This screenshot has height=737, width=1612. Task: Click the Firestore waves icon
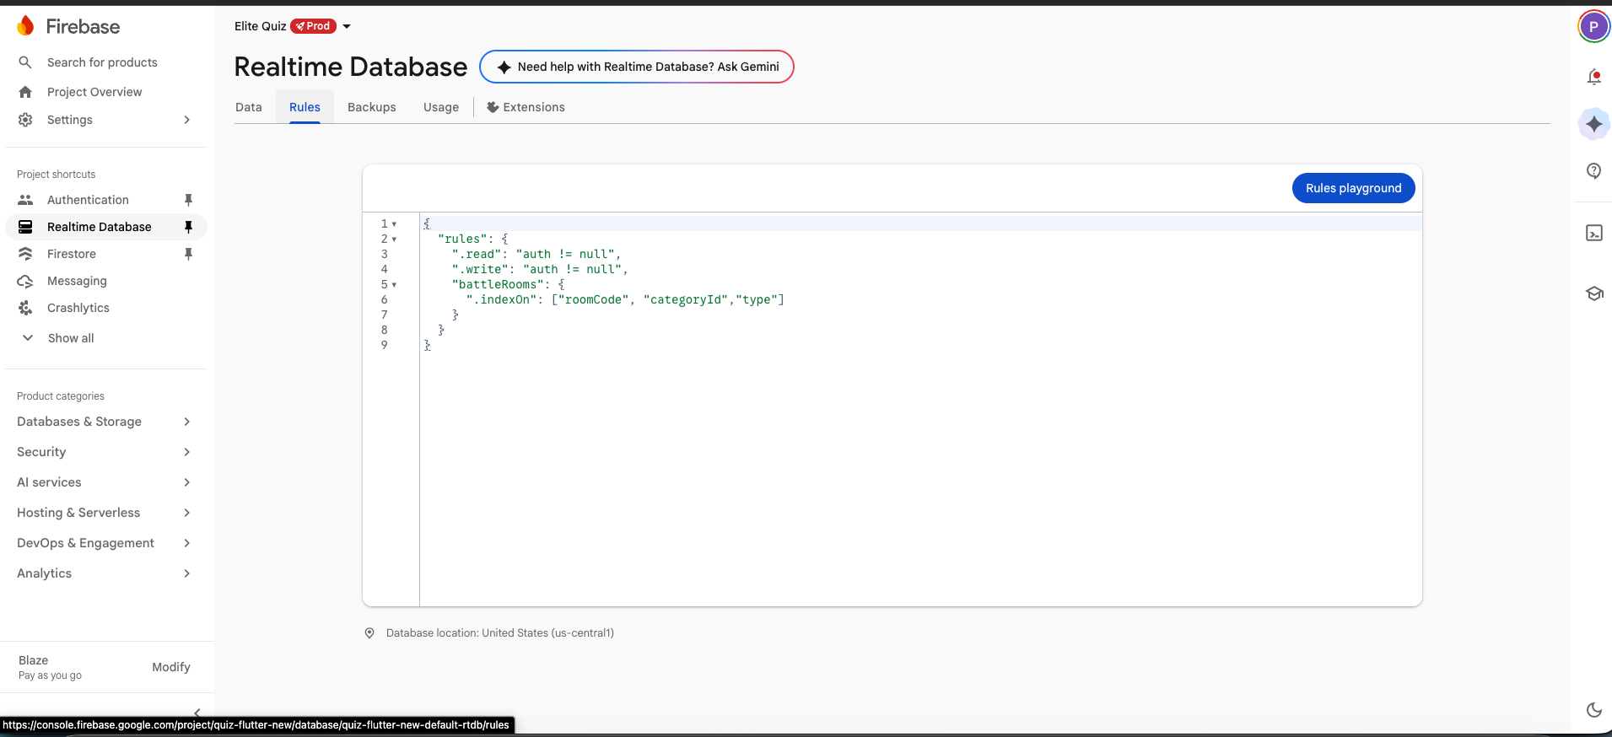(25, 254)
